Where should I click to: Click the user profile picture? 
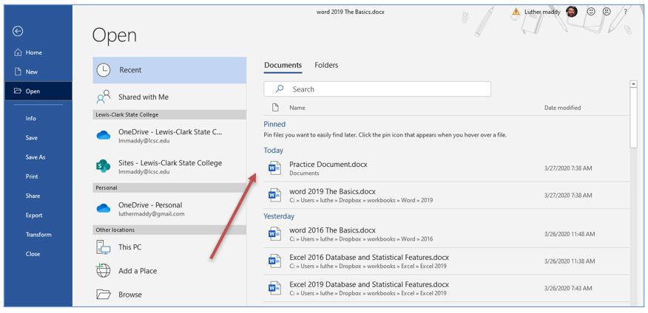tap(572, 12)
